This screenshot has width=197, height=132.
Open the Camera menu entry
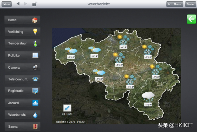22,67
